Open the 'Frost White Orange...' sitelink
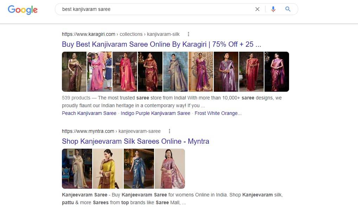Viewport: 358px width, 207px height. point(218,113)
